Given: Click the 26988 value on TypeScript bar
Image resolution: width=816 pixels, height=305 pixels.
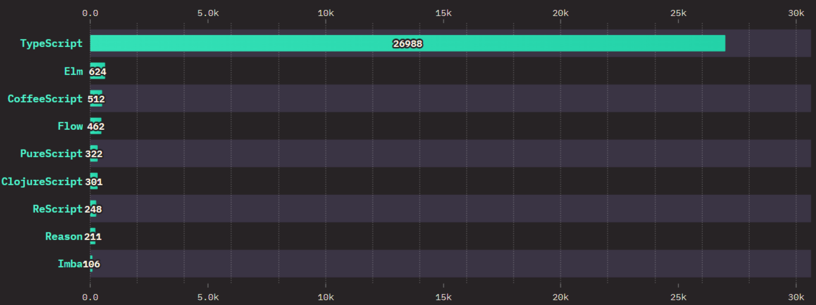Looking at the screenshot, I should pyautogui.click(x=407, y=43).
